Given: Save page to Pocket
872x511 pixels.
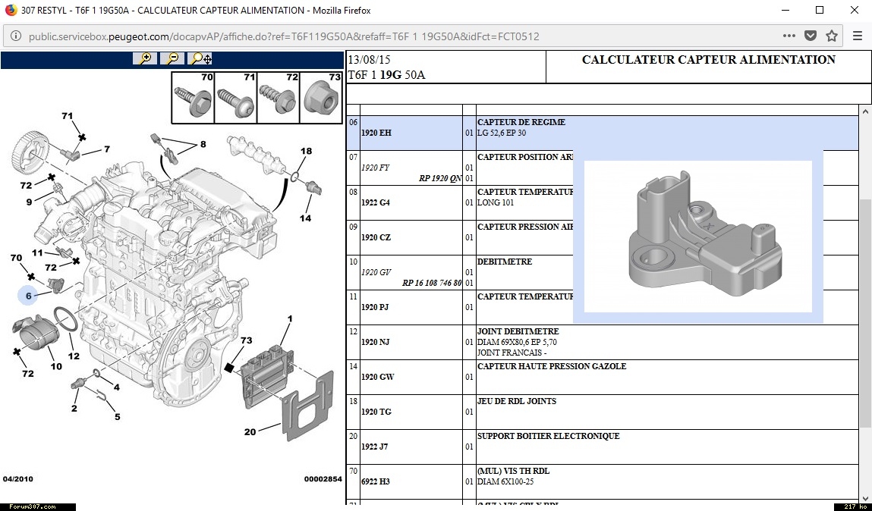Looking at the screenshot, I should 811,36.
